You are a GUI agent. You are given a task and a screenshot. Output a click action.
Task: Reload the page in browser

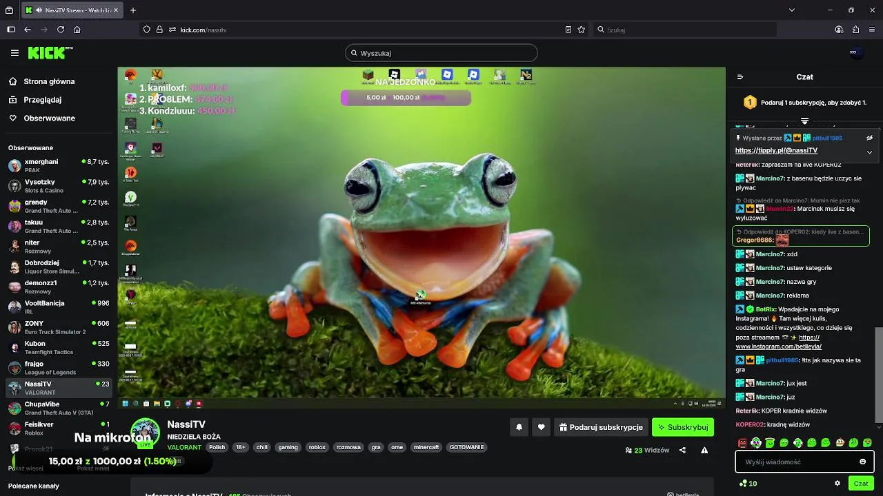coord(61,30)
